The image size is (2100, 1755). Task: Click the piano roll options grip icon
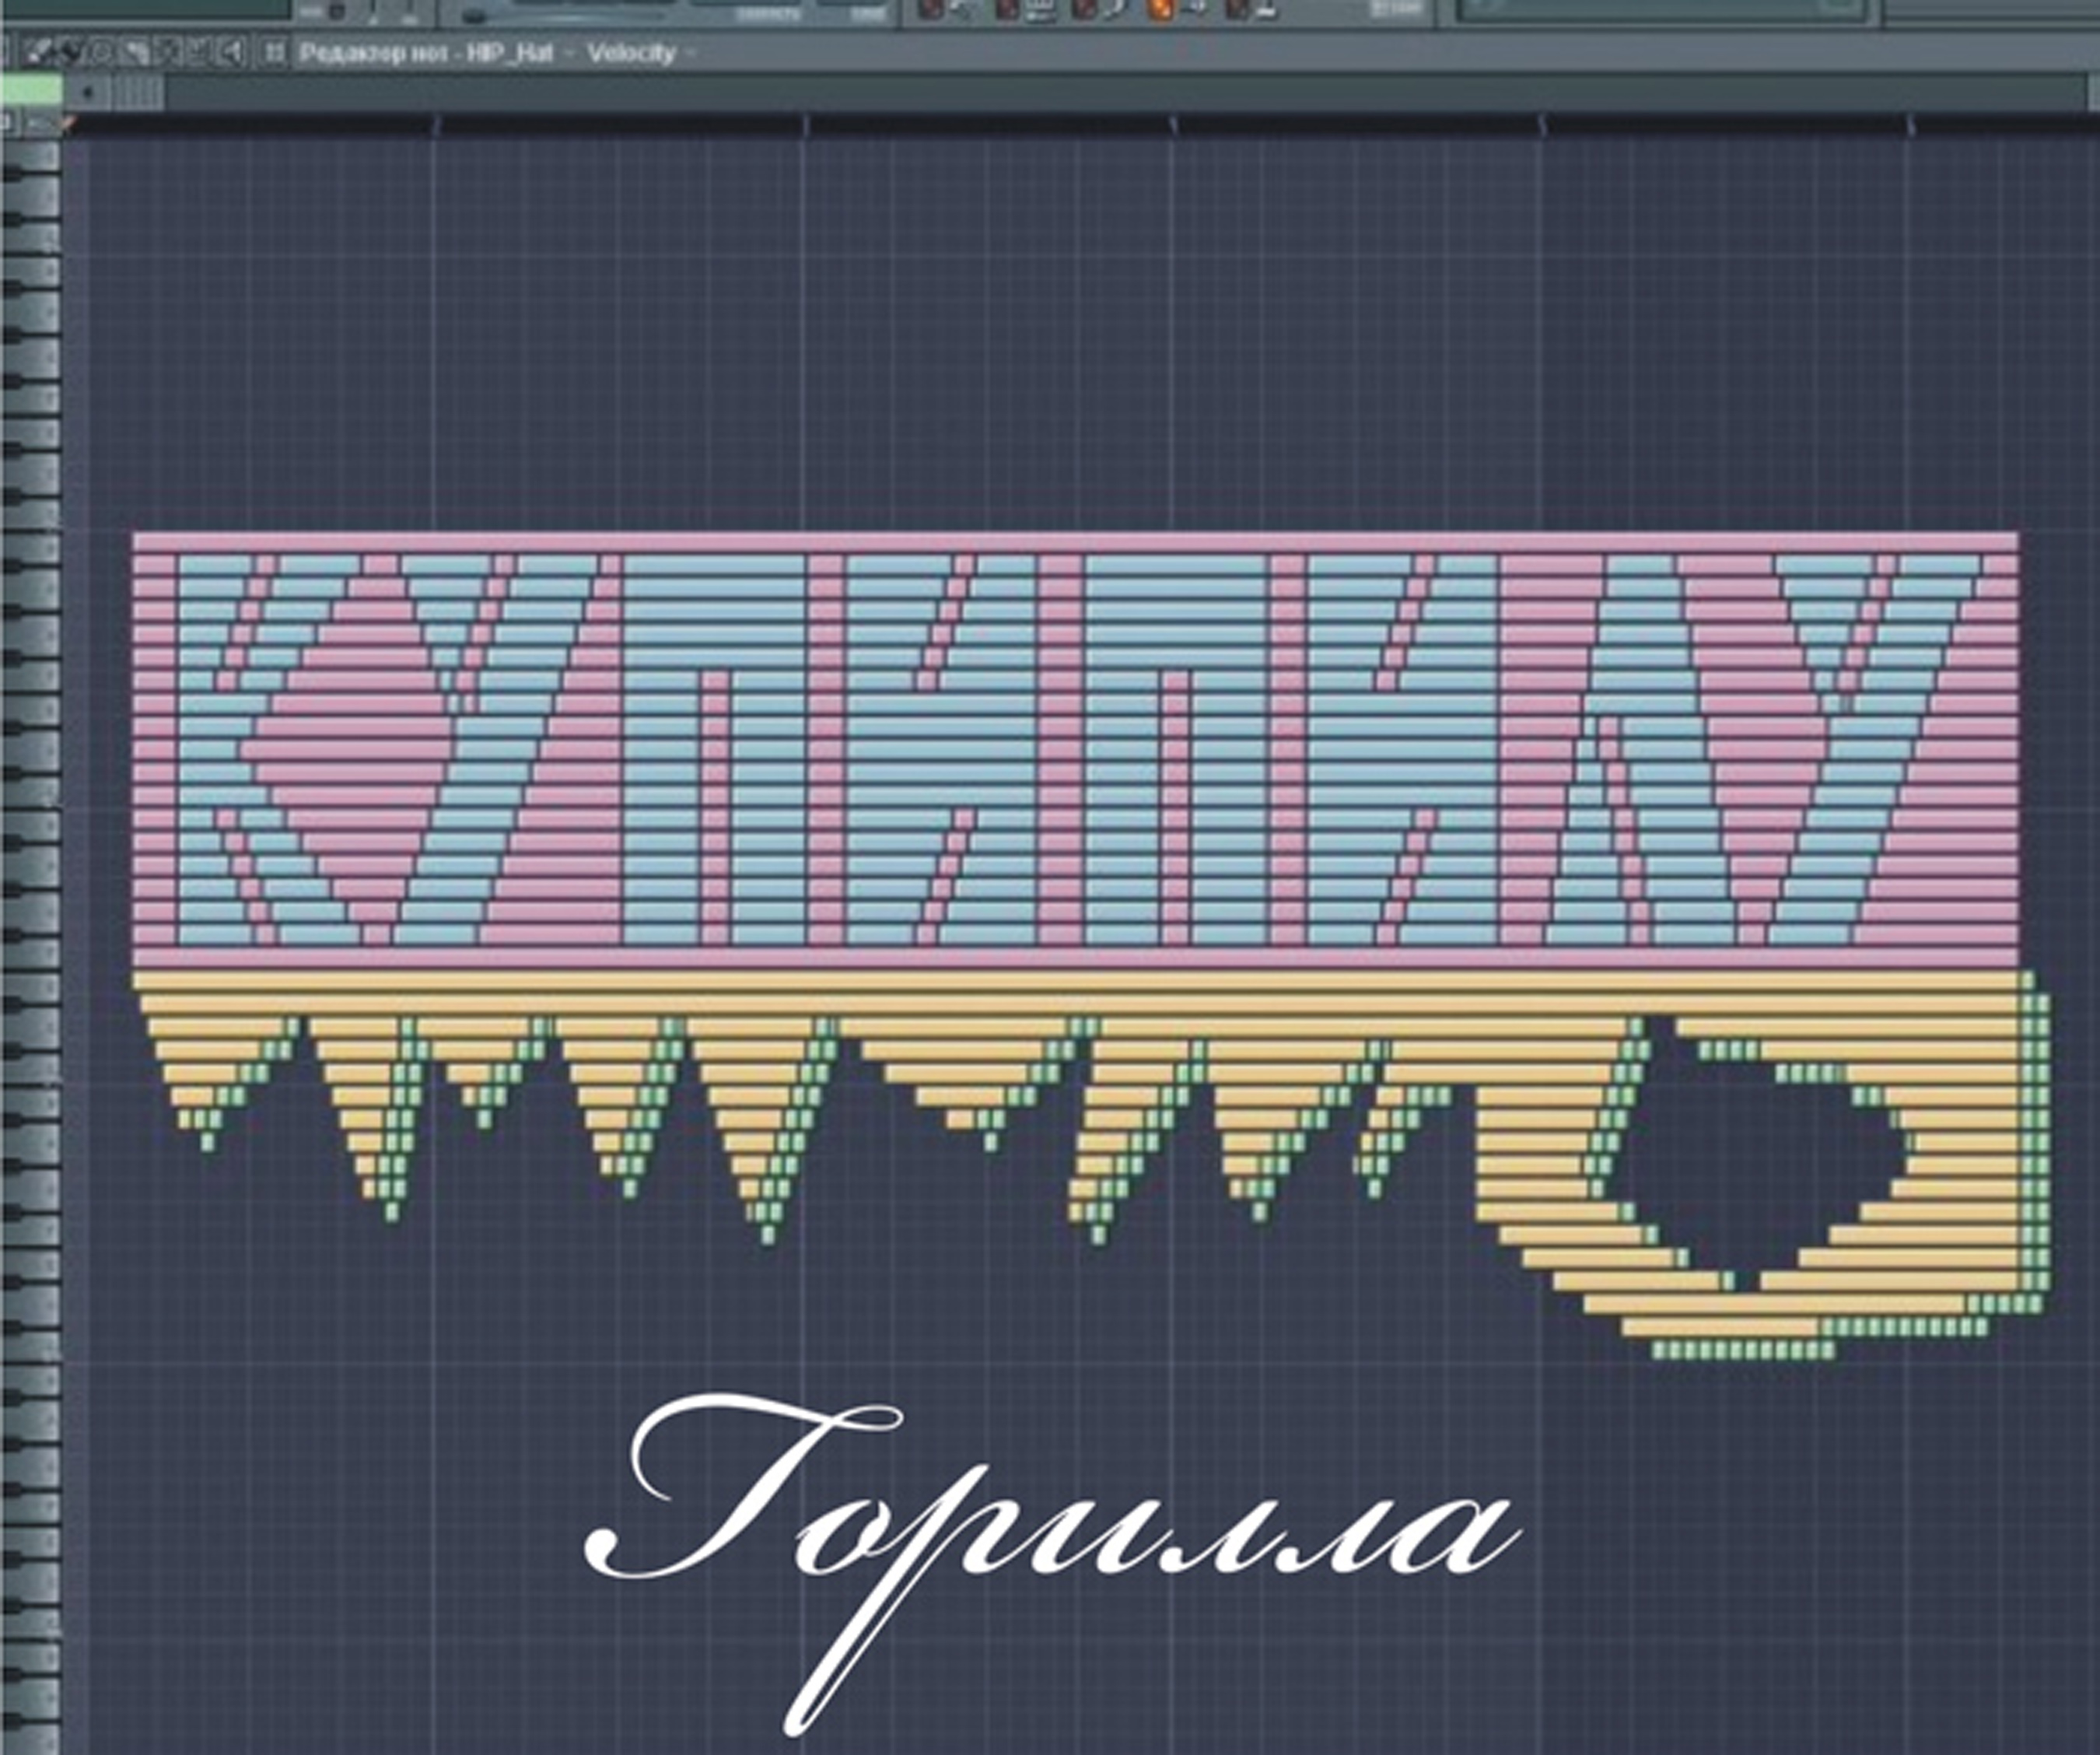point(274,52)
